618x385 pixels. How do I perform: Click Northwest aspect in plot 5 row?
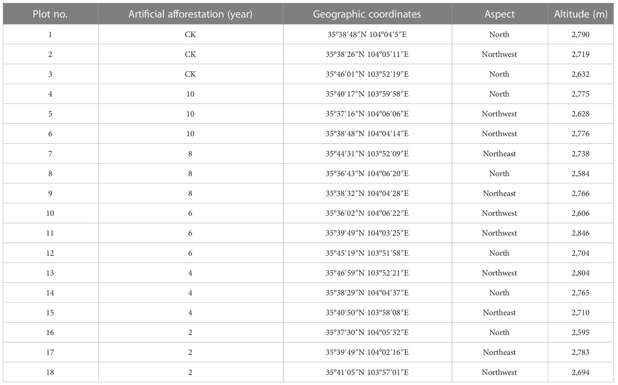click(x=499, y=114)
